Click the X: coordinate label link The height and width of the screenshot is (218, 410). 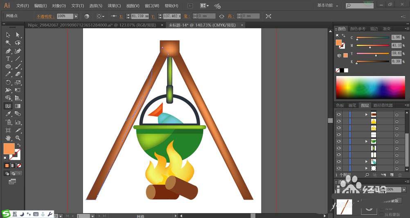(x=122, y=16)
